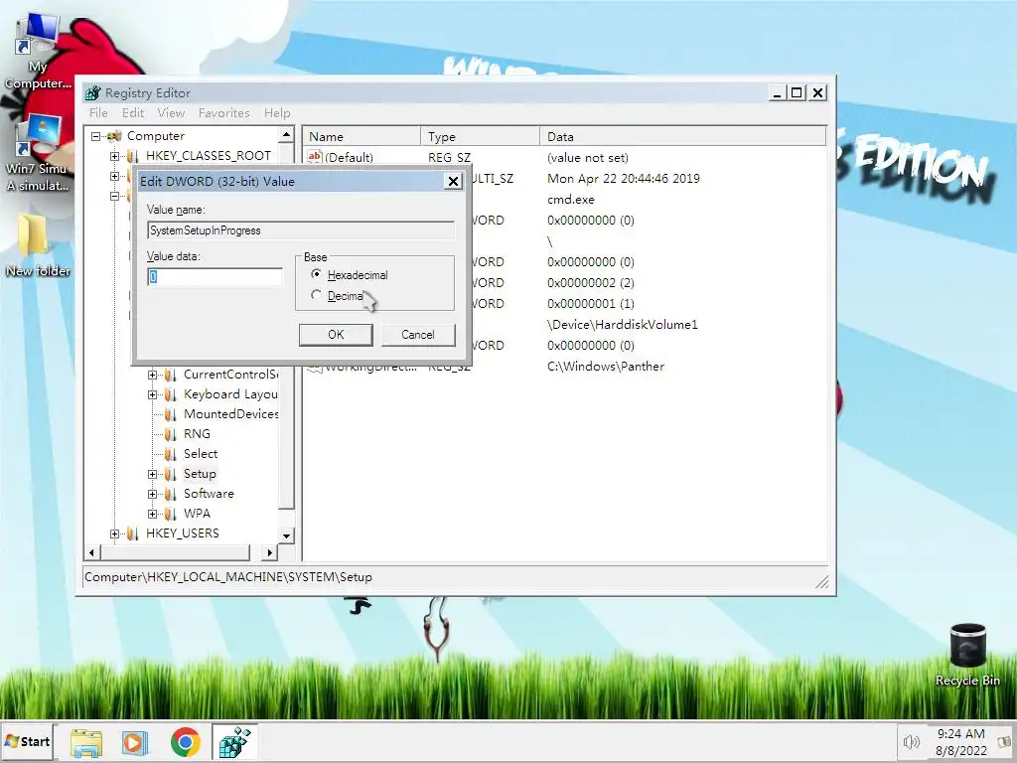
Task: Click the RNG folder icon
Action: point(171,434)
